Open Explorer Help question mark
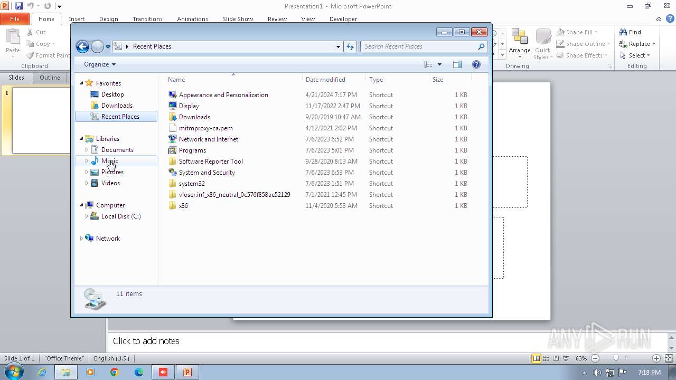This screenshot has height=380, width=676. 476,64
